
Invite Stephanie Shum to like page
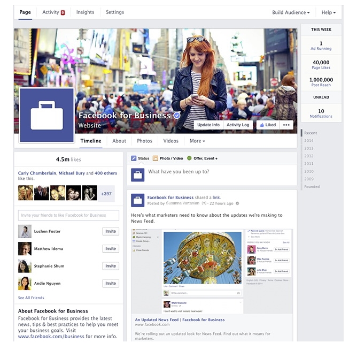click(111, 266)
